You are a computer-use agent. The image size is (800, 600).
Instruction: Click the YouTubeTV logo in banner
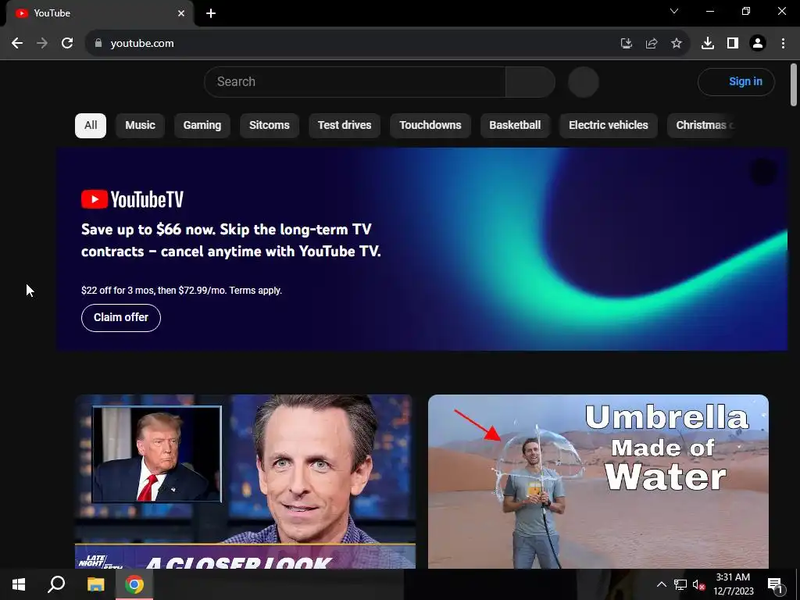pos(132,199)
